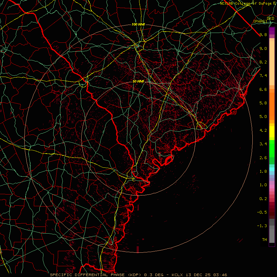Click the 'SPECIFIC DIFFERENTIAL PHASE (KDP)' caption
Screen dimensions: 277x277
pyautogui.click(x=96, y=275)
